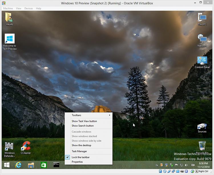The width and height of the screenshot is (214, 175).
Task: Open the touch keyboard tray icon
Action: 193,165
